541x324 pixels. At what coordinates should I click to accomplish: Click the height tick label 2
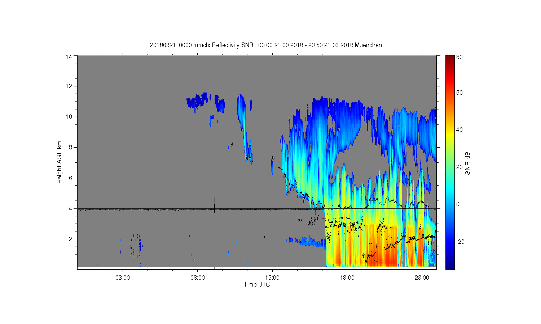click(70, 239)
